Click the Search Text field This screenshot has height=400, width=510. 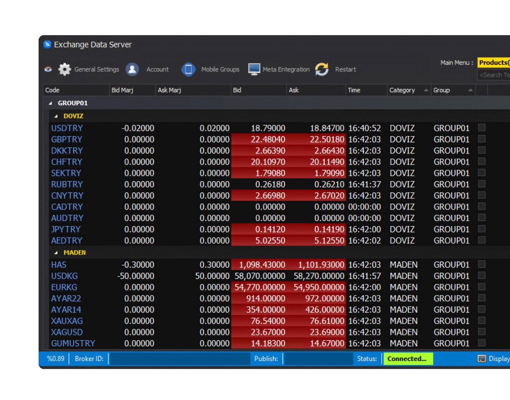point(494,75)
